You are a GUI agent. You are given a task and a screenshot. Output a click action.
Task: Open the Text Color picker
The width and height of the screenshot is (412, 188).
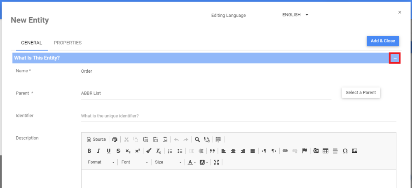[x=192, y=162]
